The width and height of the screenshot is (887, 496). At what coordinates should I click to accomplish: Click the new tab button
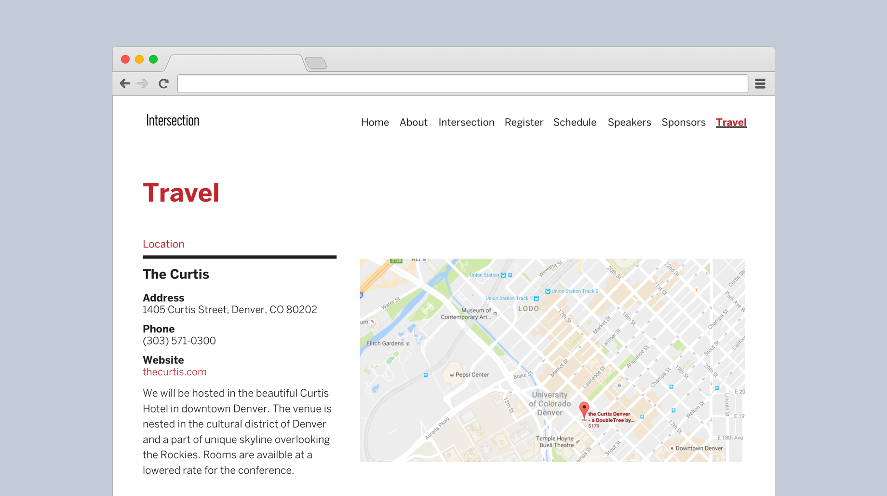coord(316,63)
